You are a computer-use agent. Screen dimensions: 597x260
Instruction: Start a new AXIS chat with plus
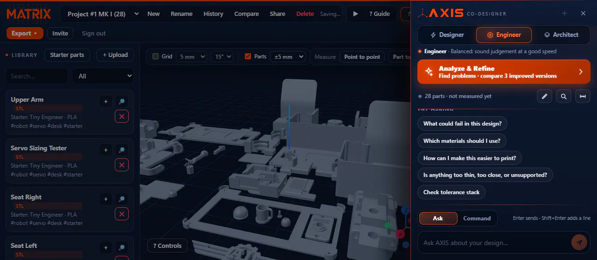pyautogui.click(x=564, y=14)
